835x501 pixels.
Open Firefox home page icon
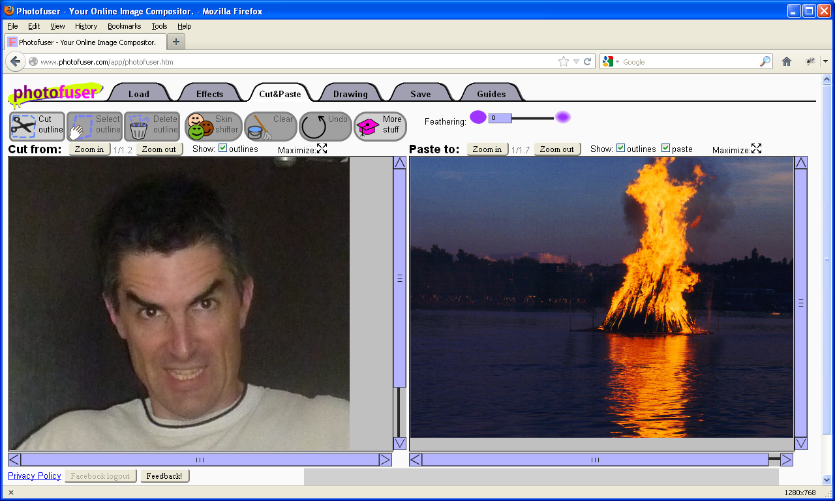point(787,61)
